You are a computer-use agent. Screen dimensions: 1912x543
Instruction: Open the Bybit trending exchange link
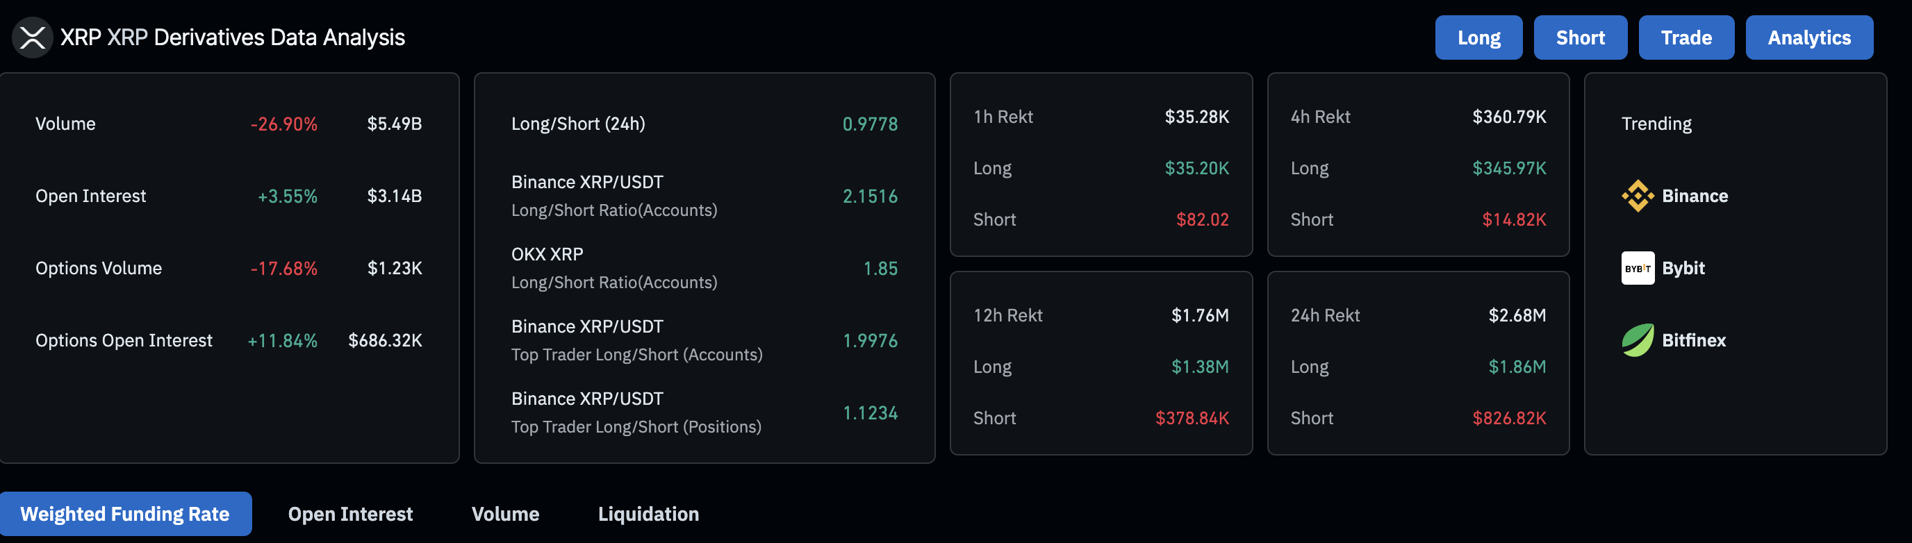1683,268
